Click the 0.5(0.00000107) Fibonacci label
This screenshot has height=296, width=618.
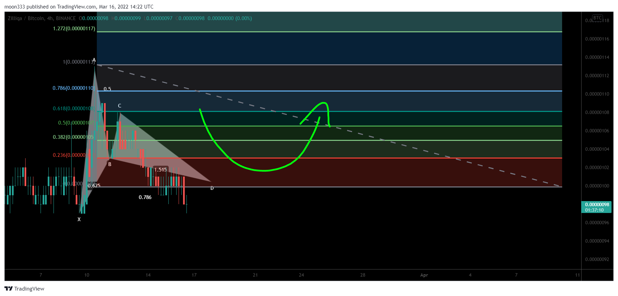(76, 123)
